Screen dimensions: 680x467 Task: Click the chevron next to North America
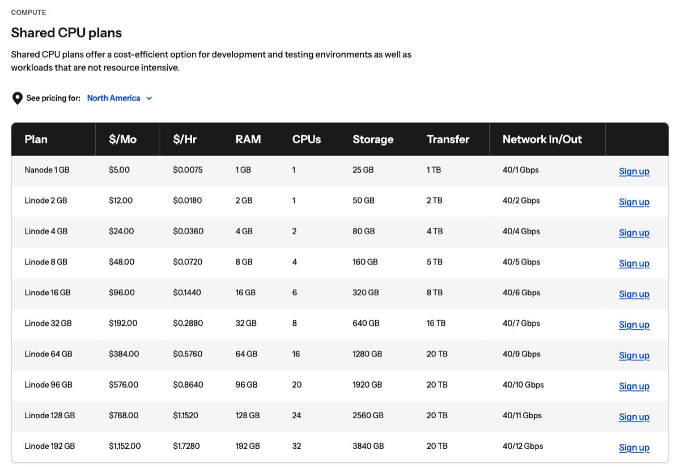coord(149,99)
